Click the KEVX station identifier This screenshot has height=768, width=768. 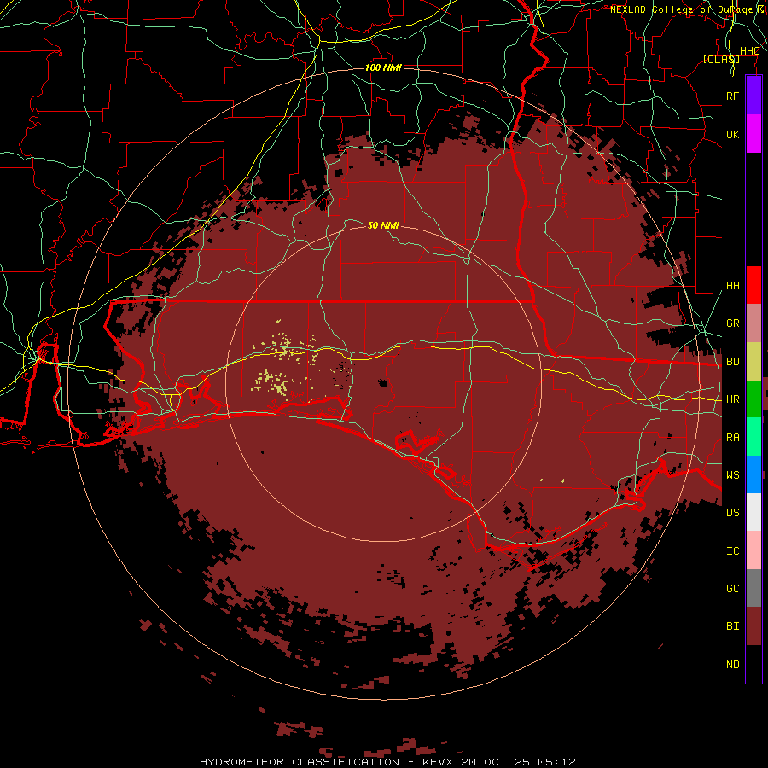click(438, 762)
